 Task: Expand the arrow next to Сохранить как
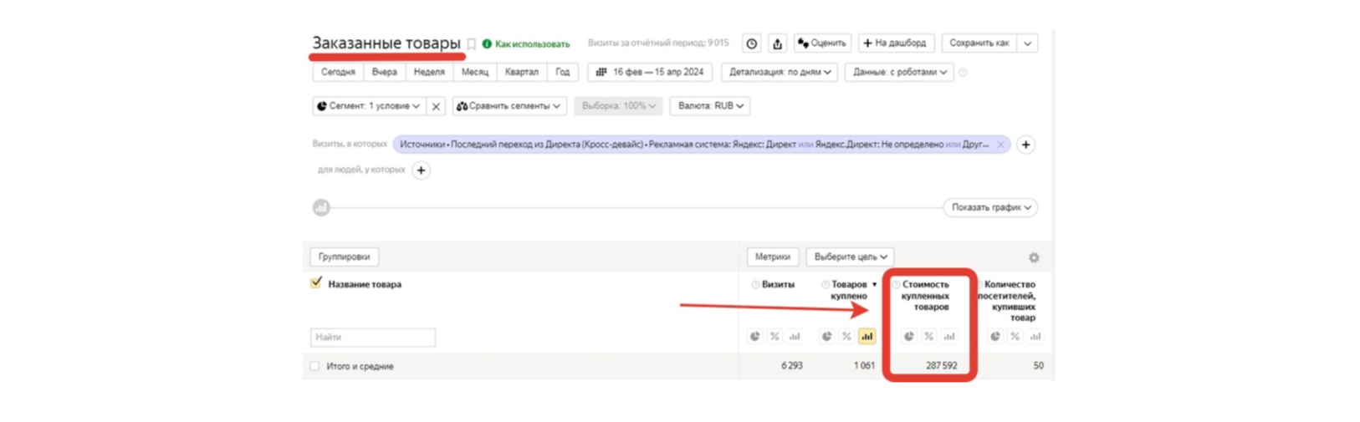1027,43
